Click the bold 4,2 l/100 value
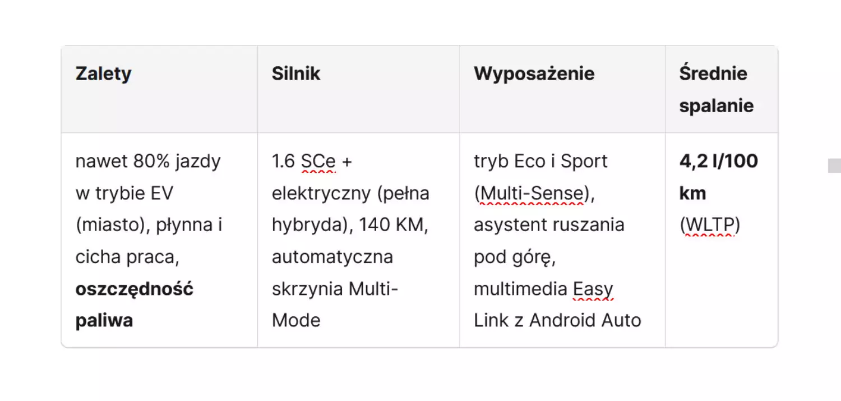The image size is (841, 401). click(x=719, y=162)
